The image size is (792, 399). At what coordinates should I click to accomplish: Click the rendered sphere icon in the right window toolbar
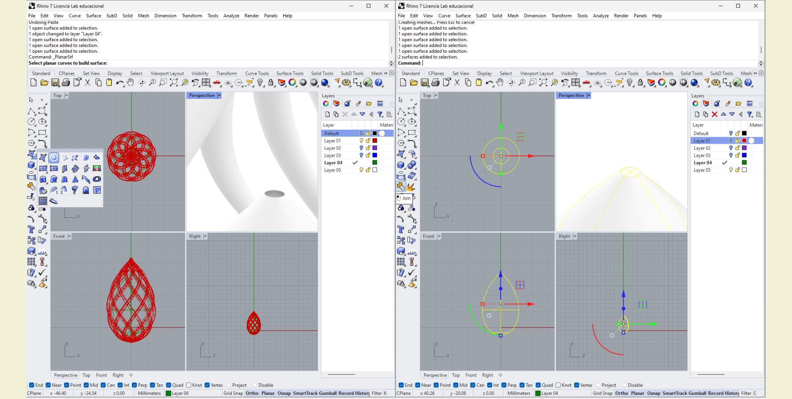click(694, 83)
